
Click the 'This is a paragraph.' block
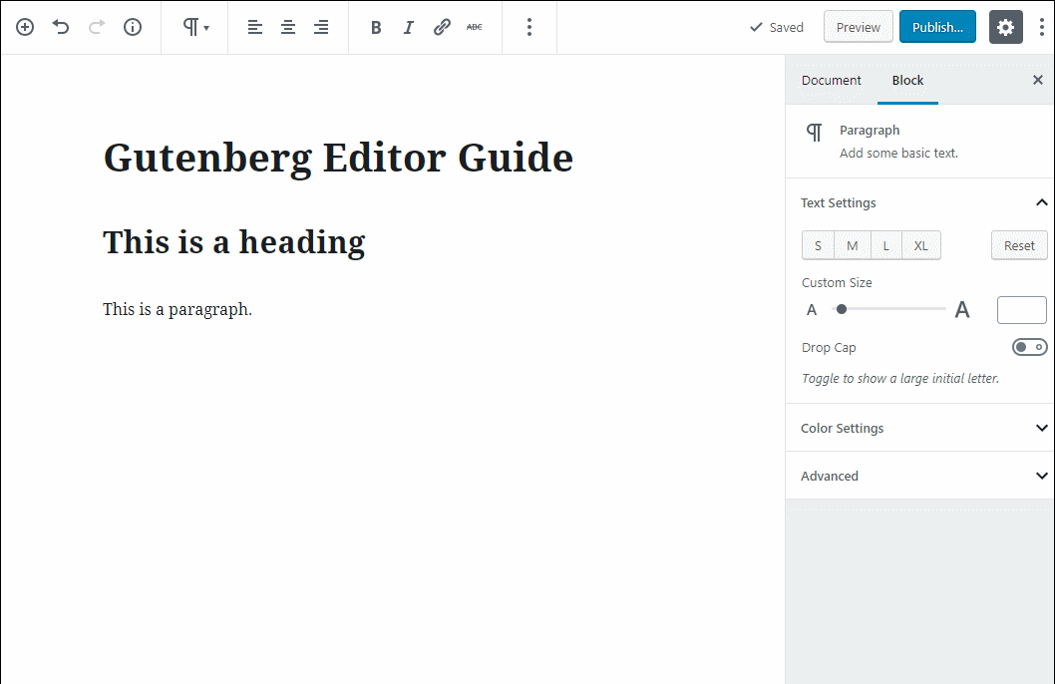[176, 309]
